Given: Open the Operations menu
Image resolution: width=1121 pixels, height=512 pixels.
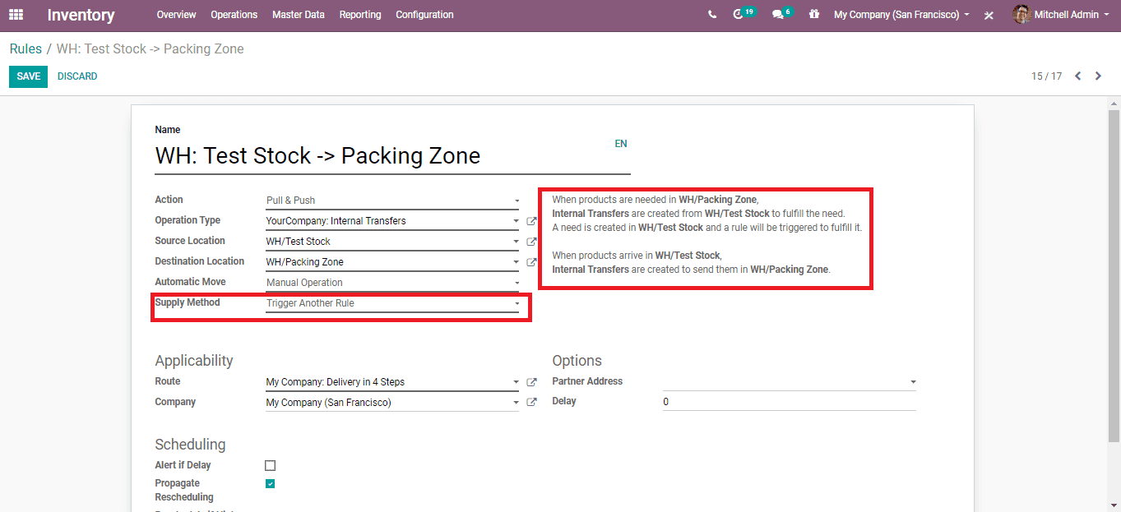Looking at the screenshot, I should [x=234, y=15].
